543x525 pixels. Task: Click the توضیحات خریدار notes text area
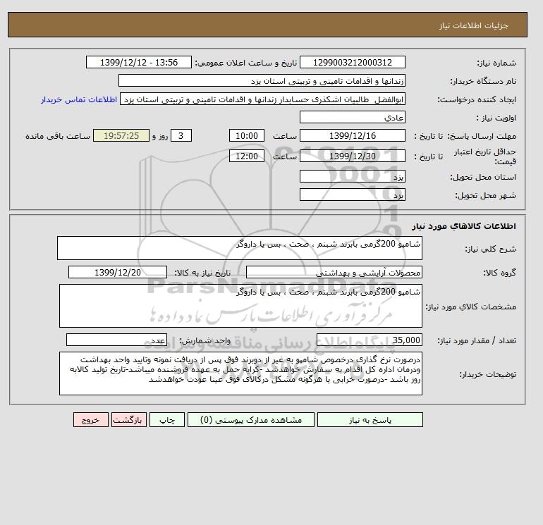point(240,373)
